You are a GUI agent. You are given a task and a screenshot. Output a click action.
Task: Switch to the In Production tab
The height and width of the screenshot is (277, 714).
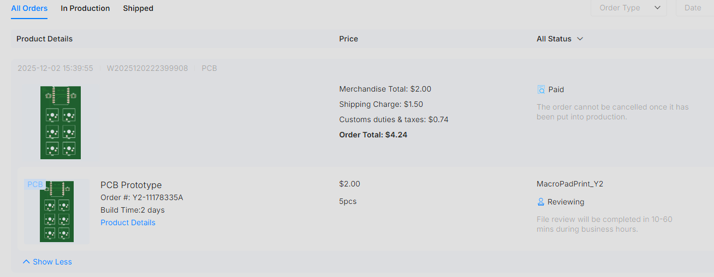coord(85,8)
